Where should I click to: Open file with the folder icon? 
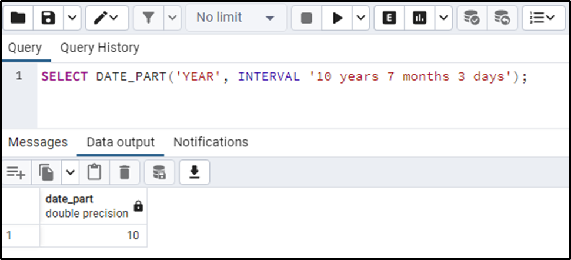[x=18, y=18]
